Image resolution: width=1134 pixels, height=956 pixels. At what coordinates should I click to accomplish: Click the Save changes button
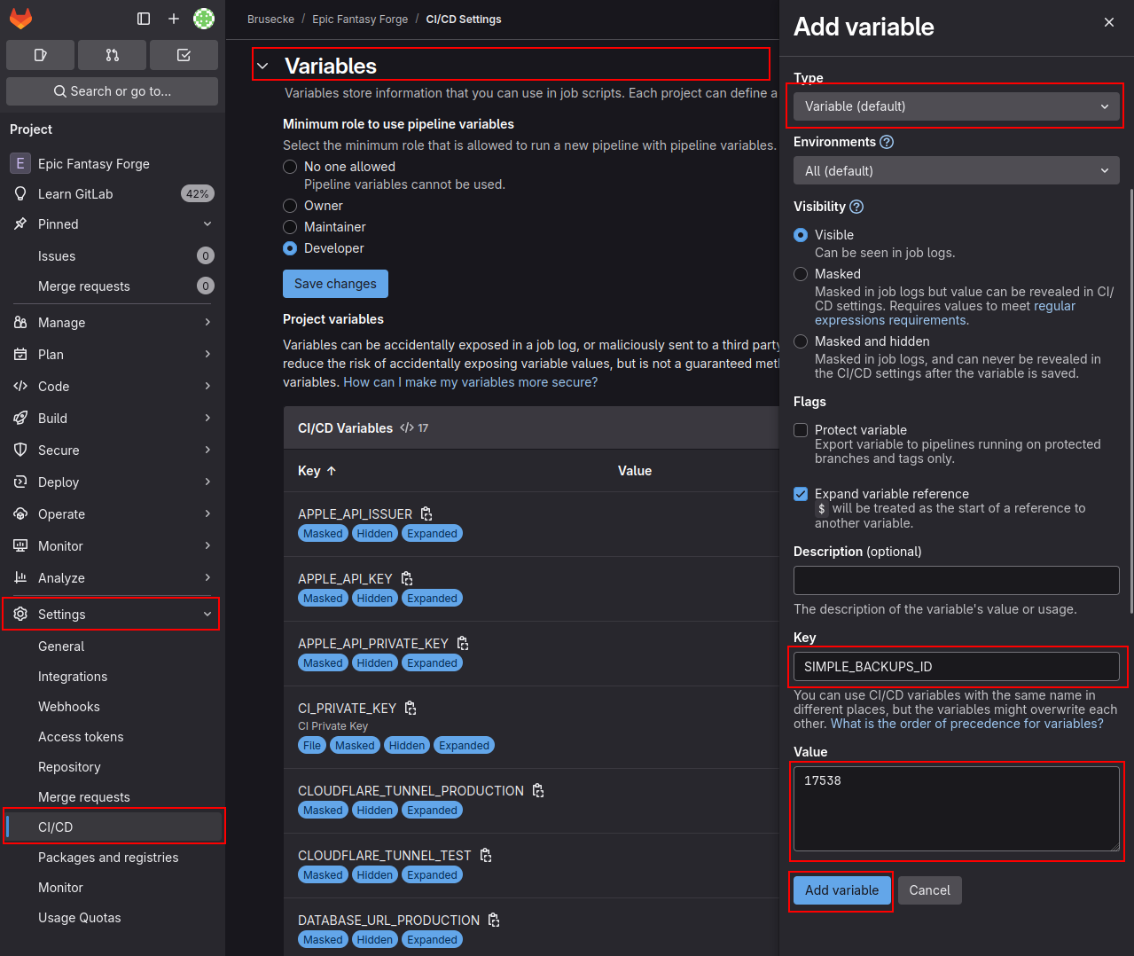[335, 284]
